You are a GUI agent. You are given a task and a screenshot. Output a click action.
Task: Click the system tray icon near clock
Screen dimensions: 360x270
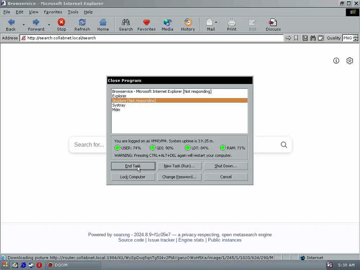[330, 265]
